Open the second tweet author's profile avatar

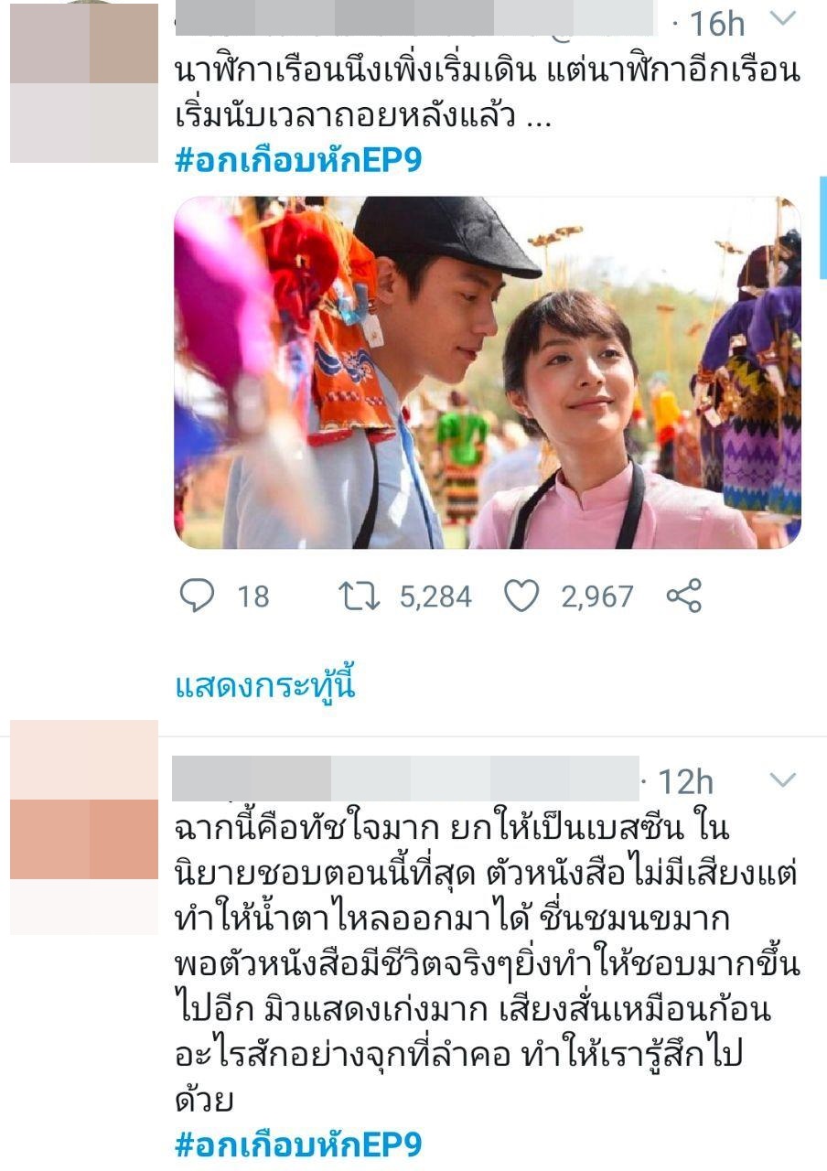pos(84,827)
